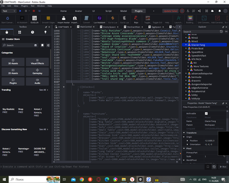
Task: Open notifications bell icon in top bar
Action: click(219, 11)
